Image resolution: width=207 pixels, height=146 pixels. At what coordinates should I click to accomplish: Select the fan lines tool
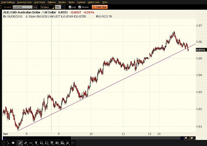(x=68, y=143)
